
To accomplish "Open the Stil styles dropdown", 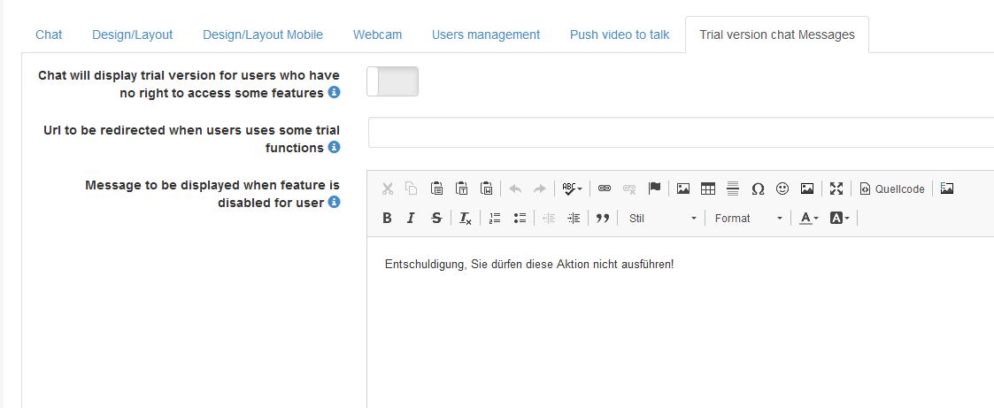I will click(662, 219).
